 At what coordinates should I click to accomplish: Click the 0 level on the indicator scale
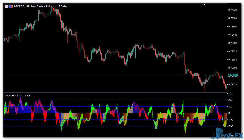click(229, 113)
